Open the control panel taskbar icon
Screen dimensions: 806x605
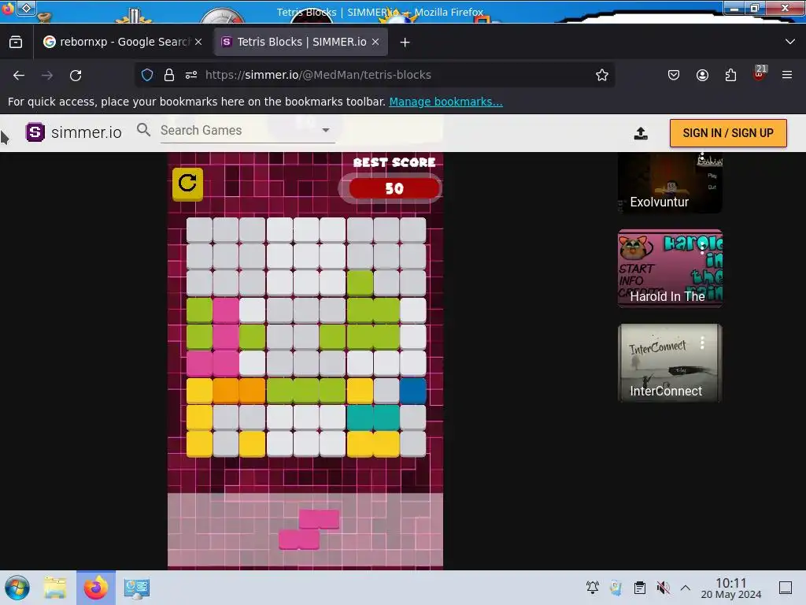137,588
